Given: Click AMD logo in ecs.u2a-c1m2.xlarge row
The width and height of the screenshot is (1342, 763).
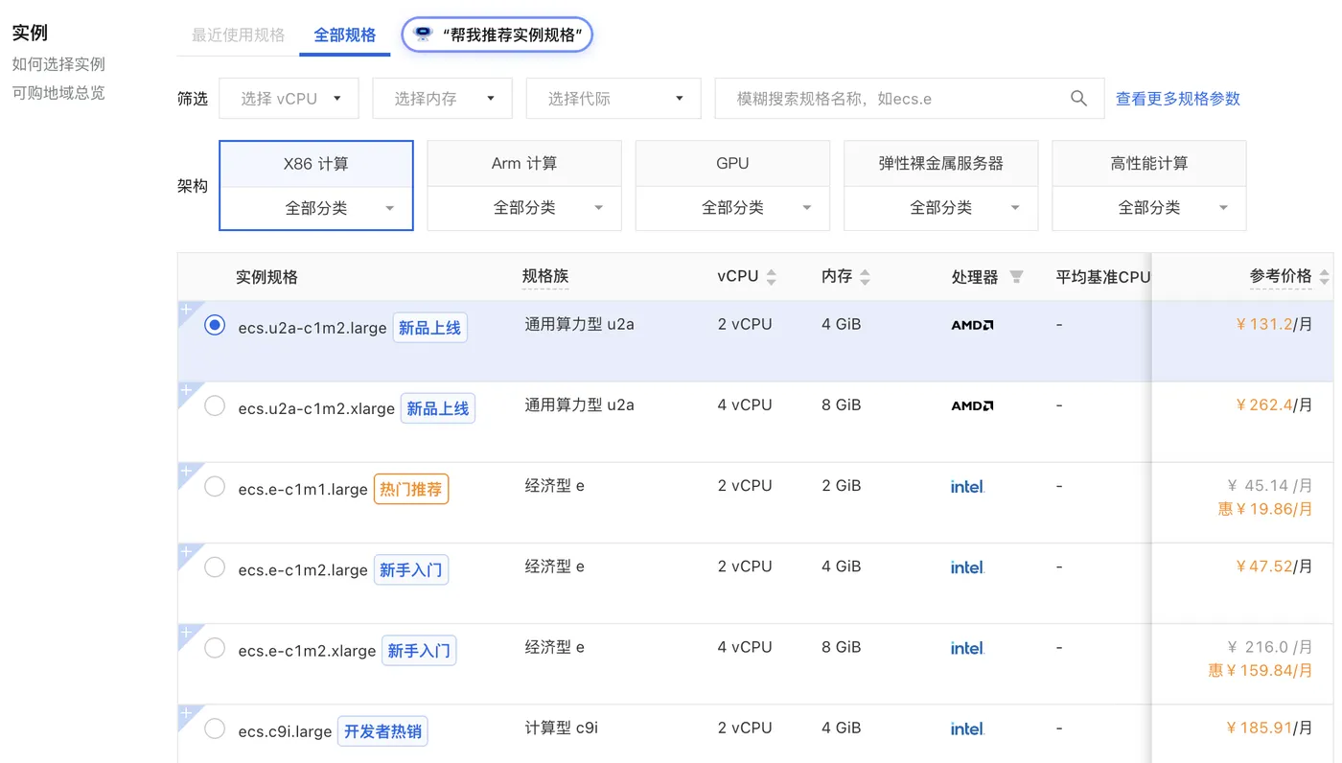Looking at the screenshot, I should click(x=972, y=405).
